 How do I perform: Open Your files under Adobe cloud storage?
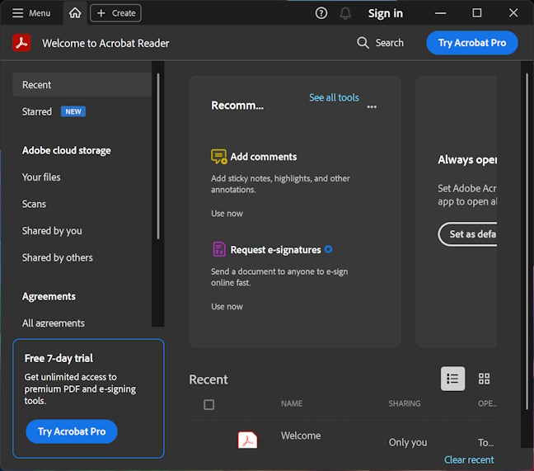pyautogui.click(x=41, y=177)
